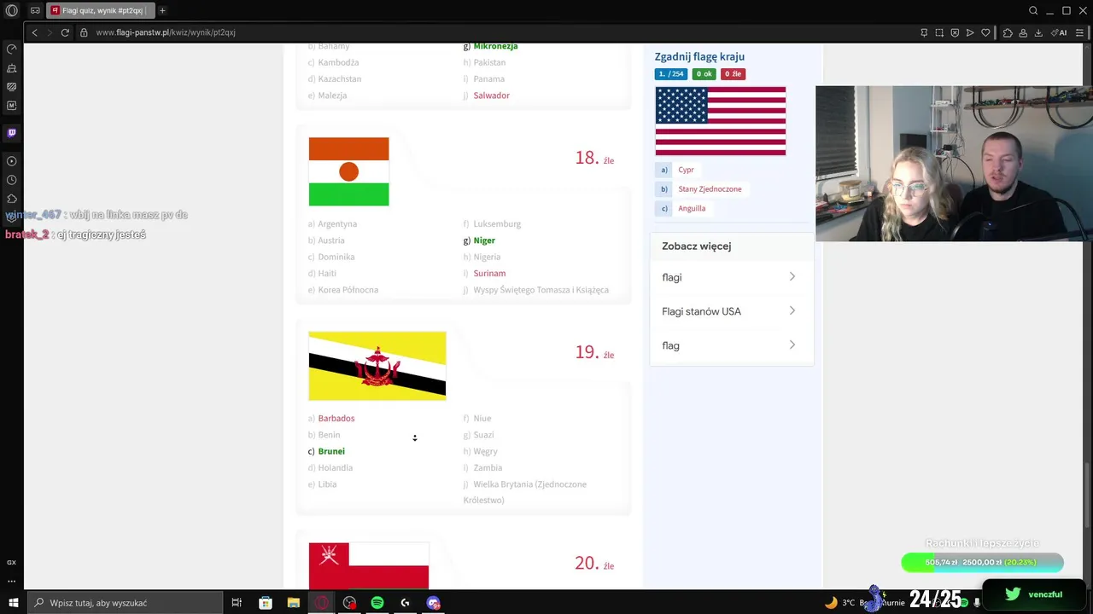Viewport: 1093px width, 614px height.
Task: Click the tab search magnifier
Action: [1033, 11]
